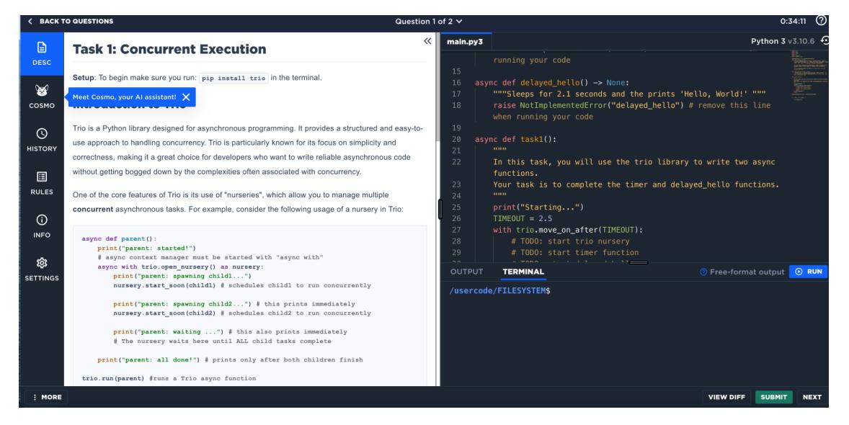Viewport: 849px width, 425px height.
Task: Click line 25 print("Starting...")
Action: click(x=538, y=207)
